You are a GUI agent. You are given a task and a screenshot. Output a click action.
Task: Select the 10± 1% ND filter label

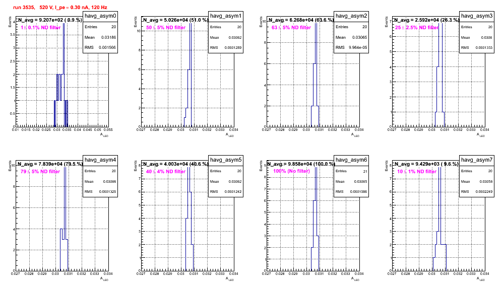pyautogui.click(x=417, y=172)
